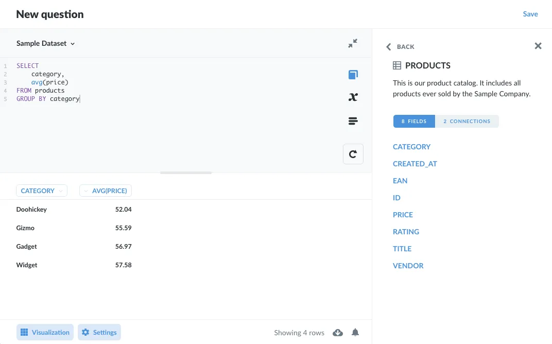Download results via the cloud download icon
The image size is (552, 344).
tap(338, 332)
